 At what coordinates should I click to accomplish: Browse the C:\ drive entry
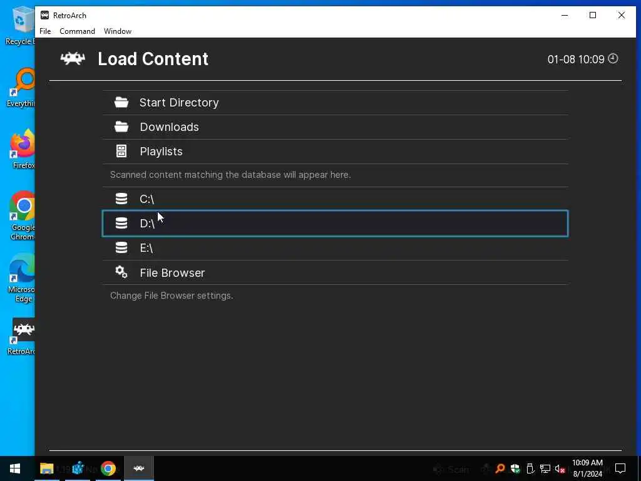[x=336, y=199]
